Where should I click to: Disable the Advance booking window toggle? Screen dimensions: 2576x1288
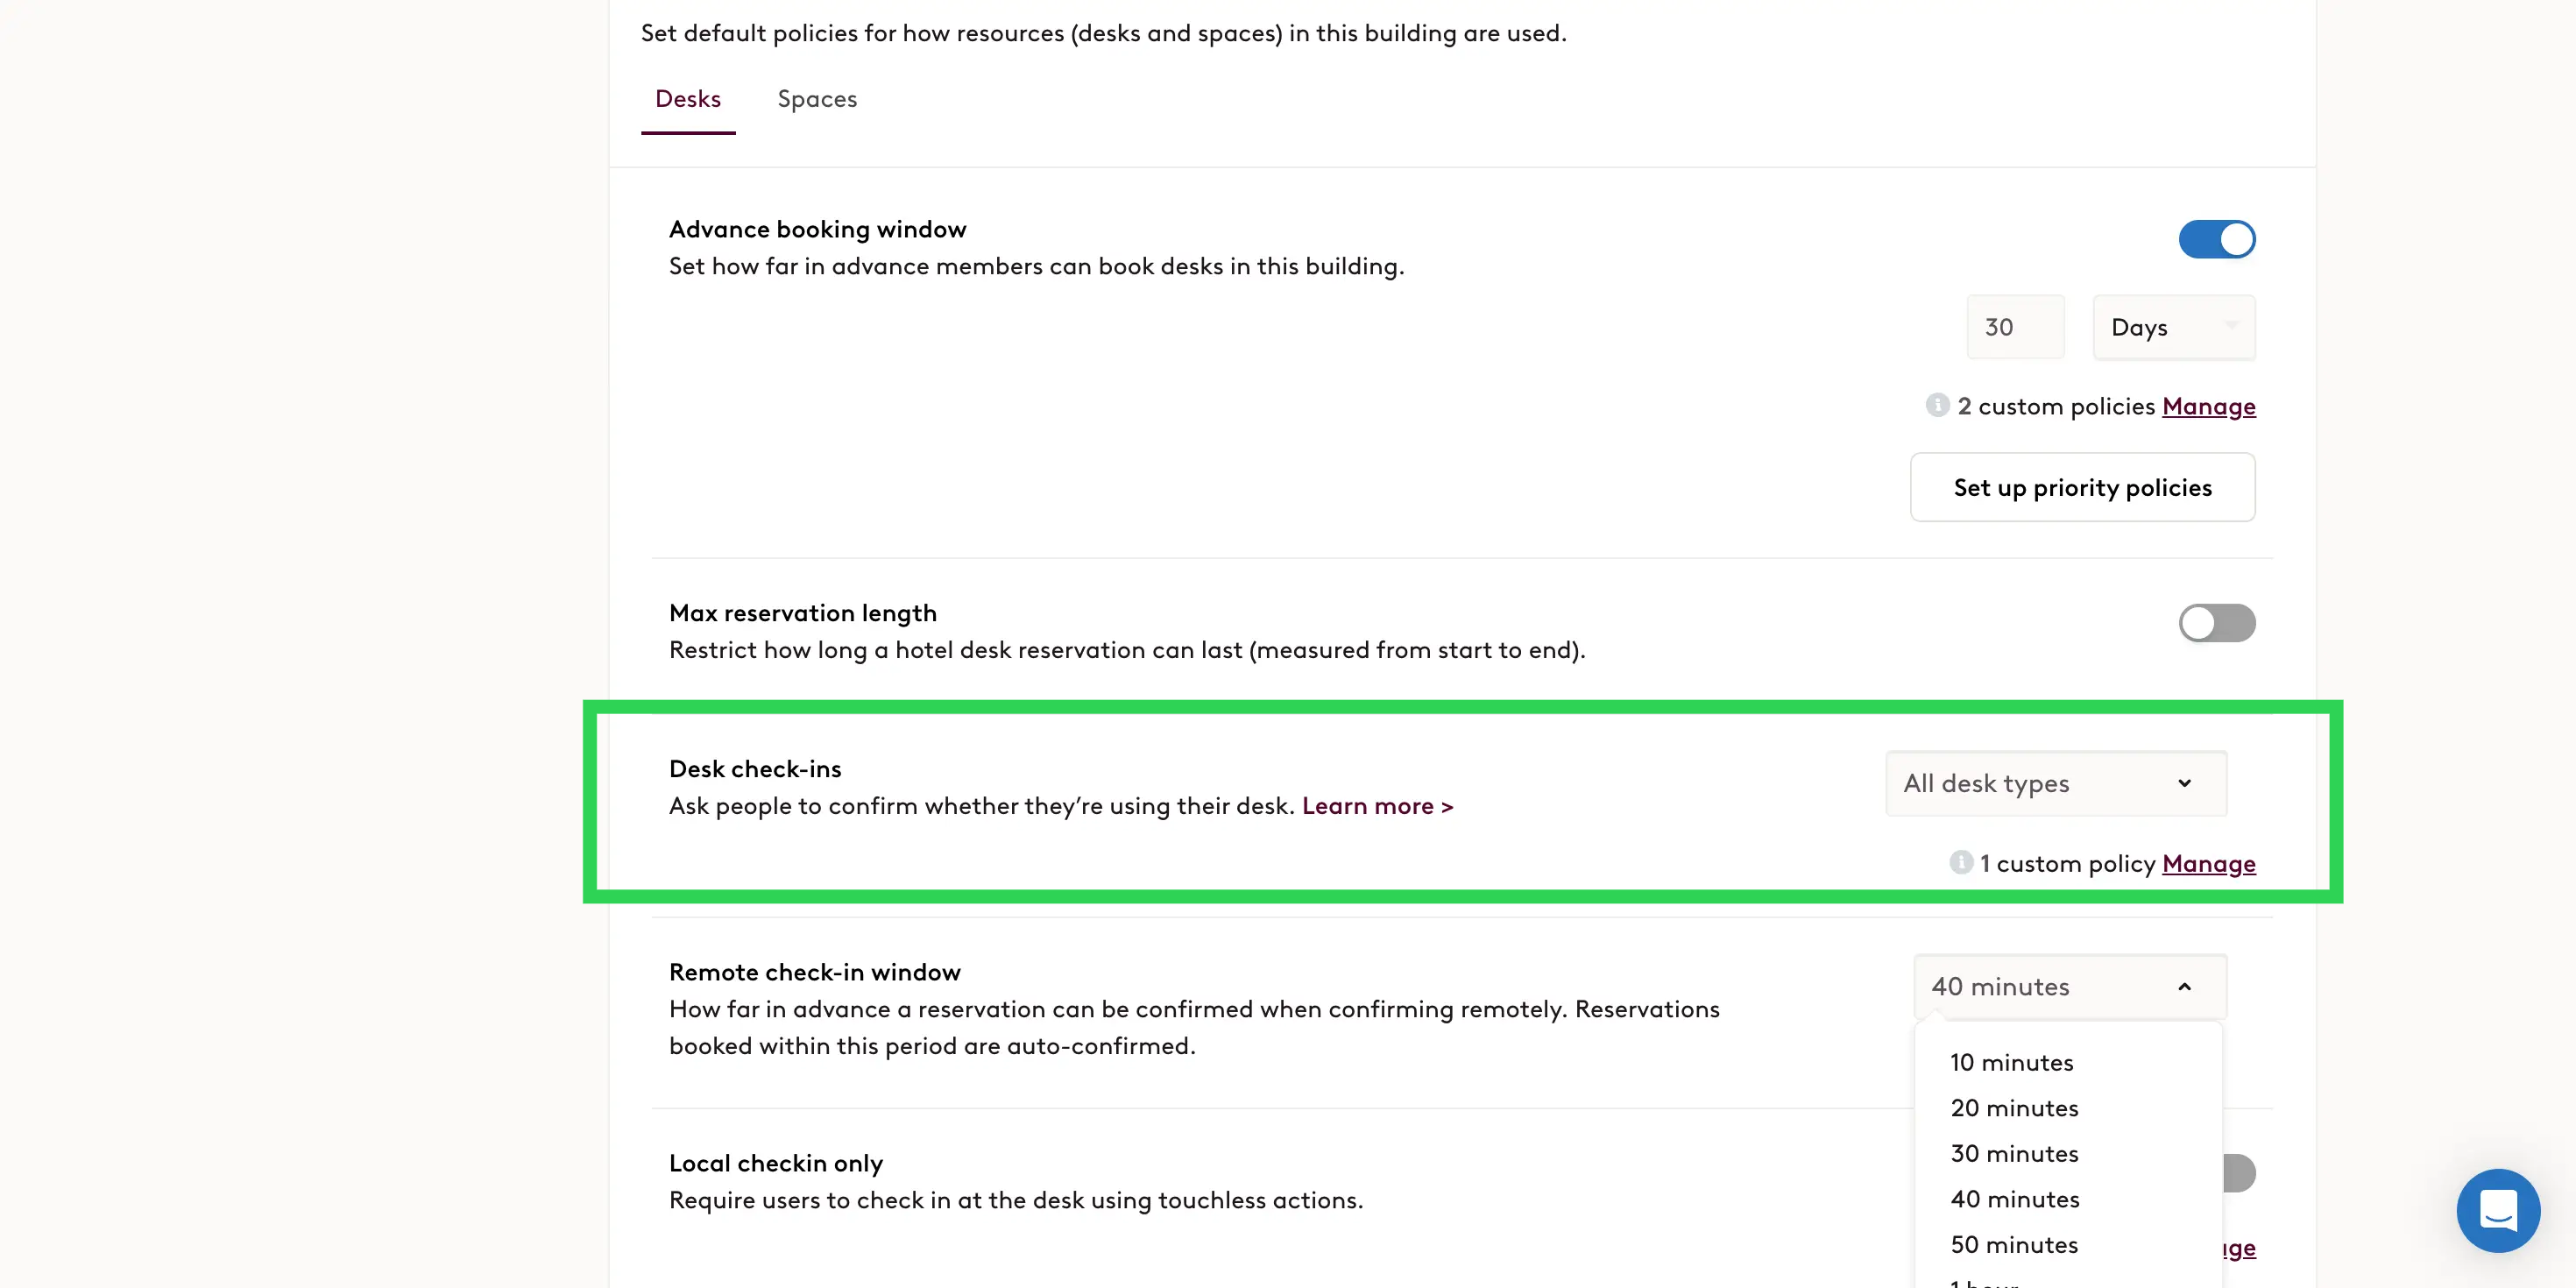point(2216,239)
